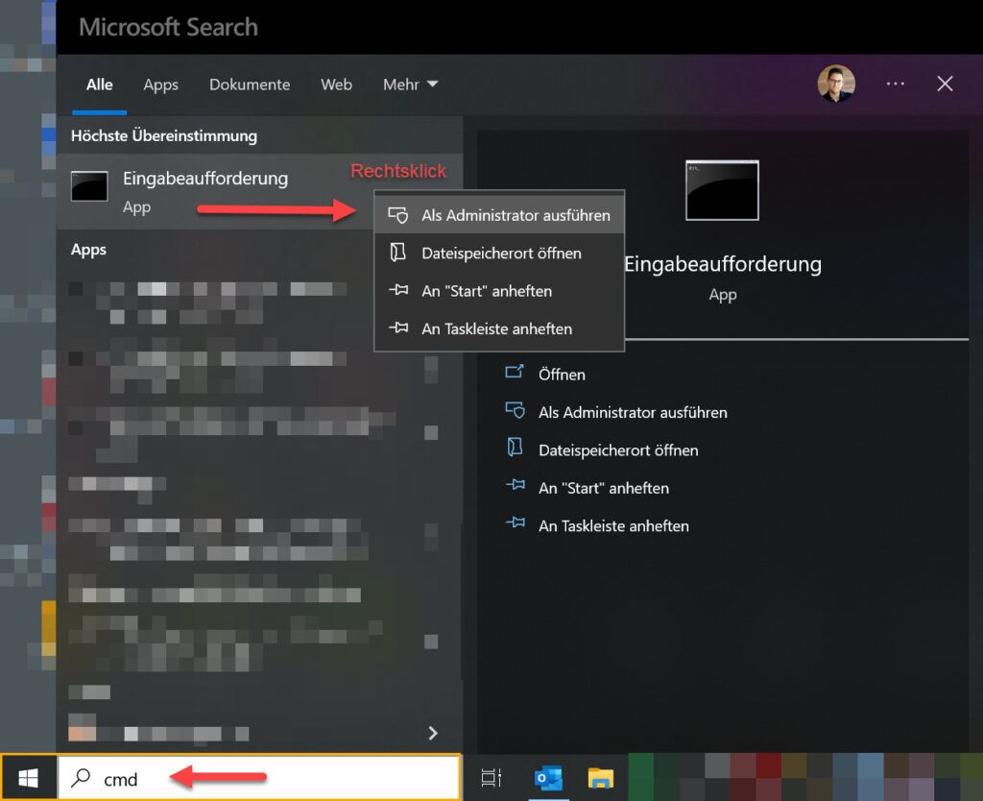Click Öffnen in the preview pane
The image size is (983, 801).
(x=562, y=375)
